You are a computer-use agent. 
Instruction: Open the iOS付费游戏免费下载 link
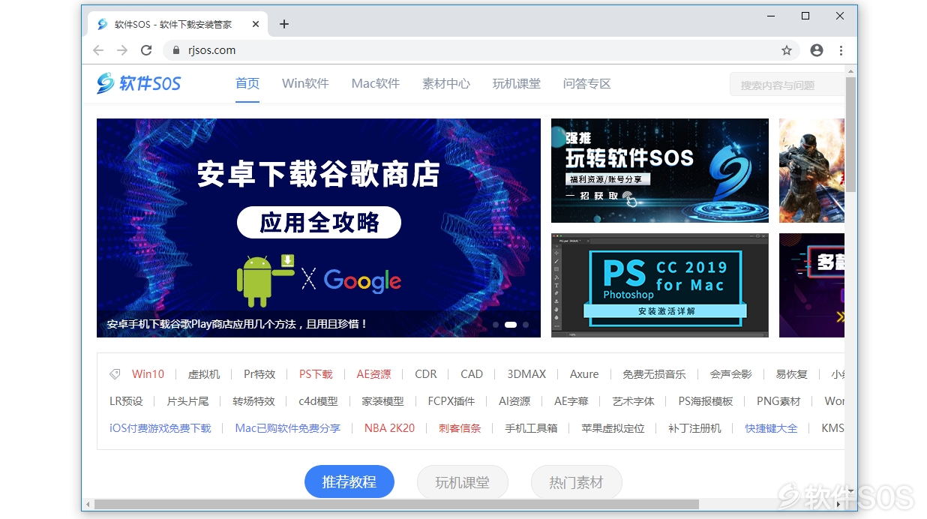click(x=160, y=427)
